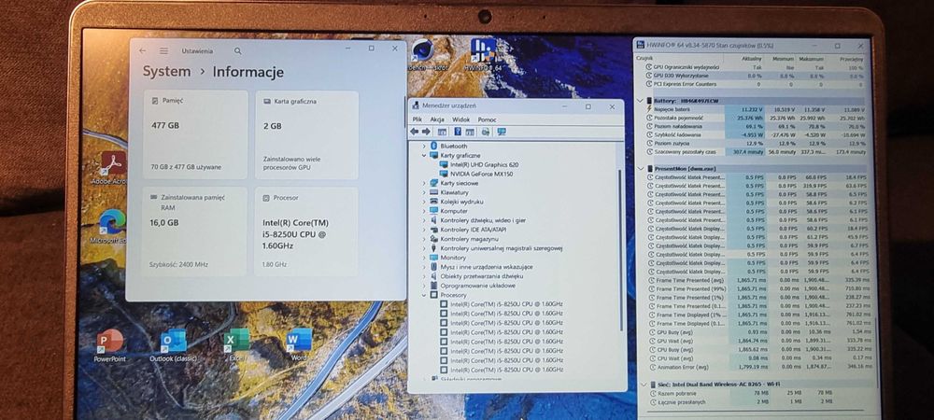This screenshot has width=934, height=420.
Task: Select the Szybkość ładowania sensor row
Action: [x=755, y=135]
